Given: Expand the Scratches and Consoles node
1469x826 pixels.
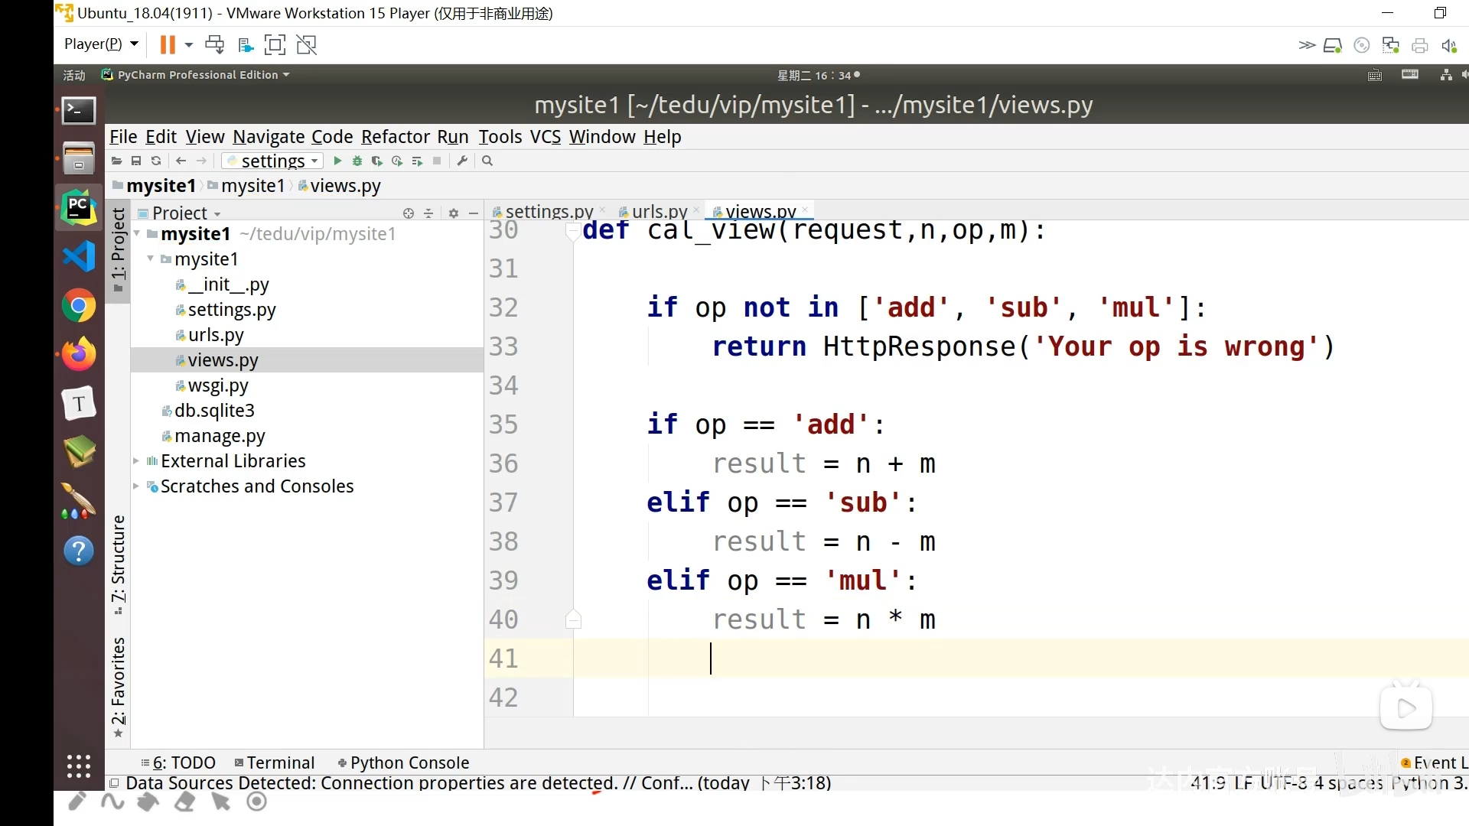Looking at the screenshot, I should 138,486.
